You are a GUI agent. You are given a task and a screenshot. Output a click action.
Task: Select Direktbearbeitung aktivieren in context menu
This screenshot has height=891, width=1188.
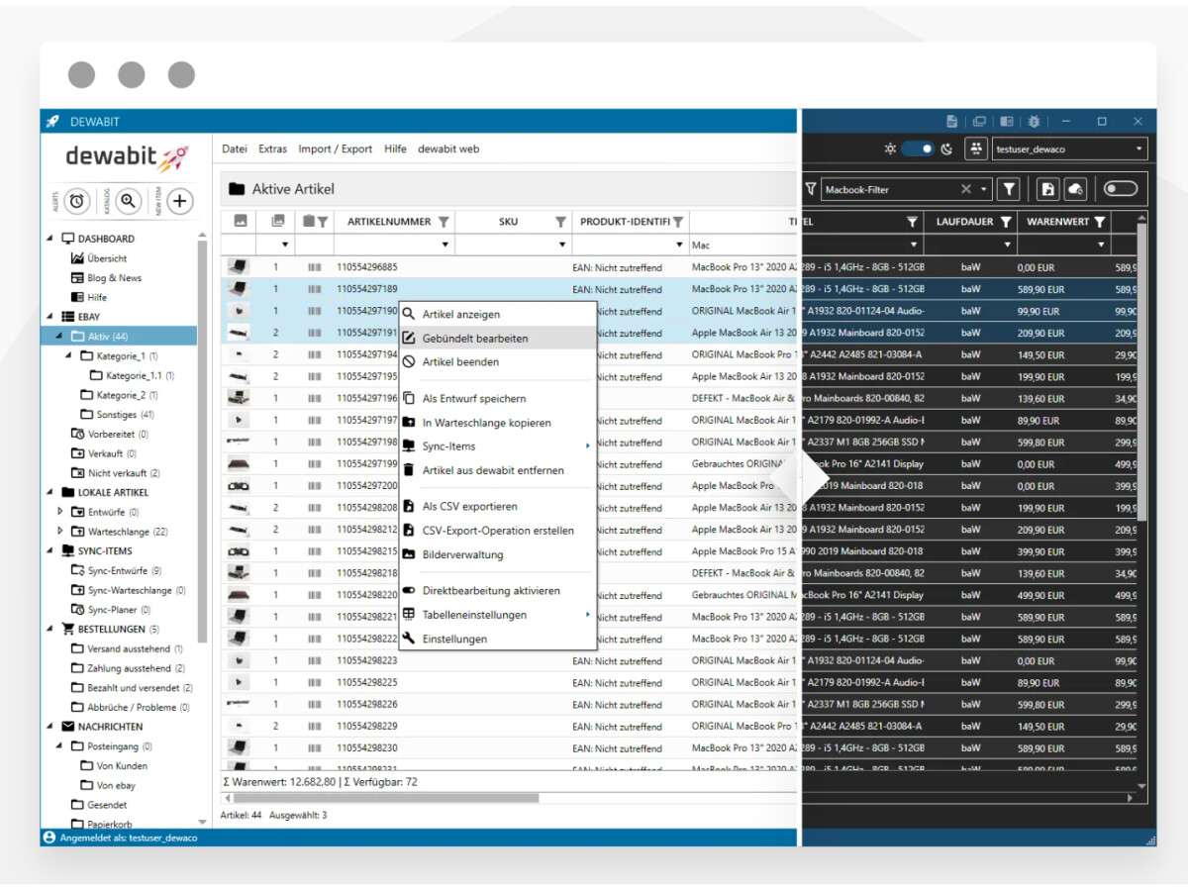point(491,591)
